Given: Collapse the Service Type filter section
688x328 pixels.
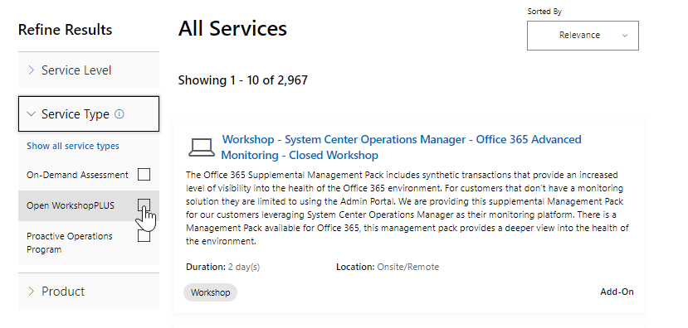Looking at the screenshot, I should coord(89,113).
